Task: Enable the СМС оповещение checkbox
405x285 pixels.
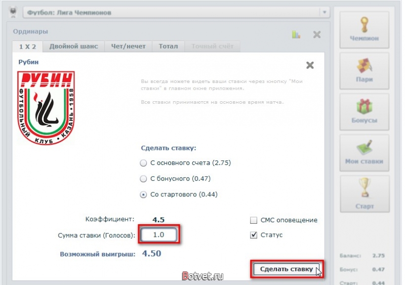Action: (254, 220)
